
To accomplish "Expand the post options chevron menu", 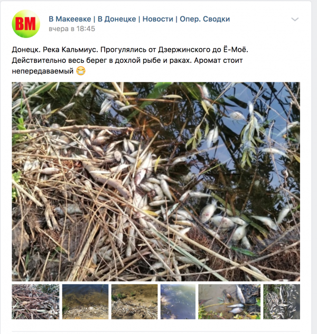I will click(x=295, y=20).
